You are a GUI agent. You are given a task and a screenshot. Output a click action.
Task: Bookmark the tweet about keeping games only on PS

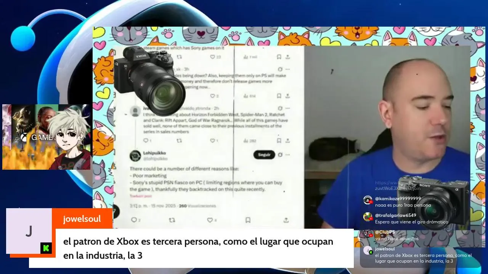(x=279, y=96)
